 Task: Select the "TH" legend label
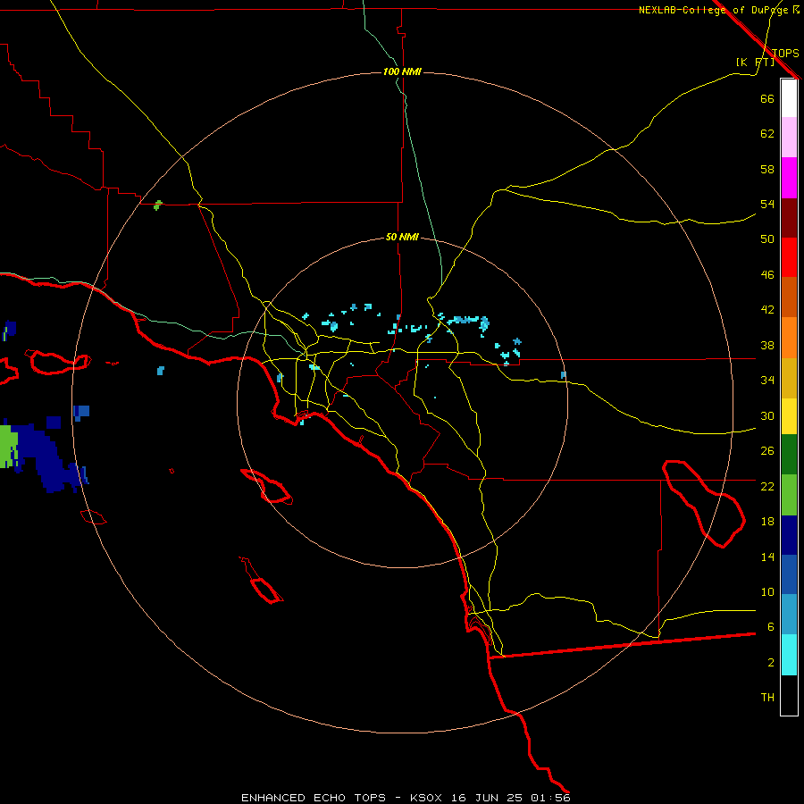pyautogui.click(x=767, y=698)
